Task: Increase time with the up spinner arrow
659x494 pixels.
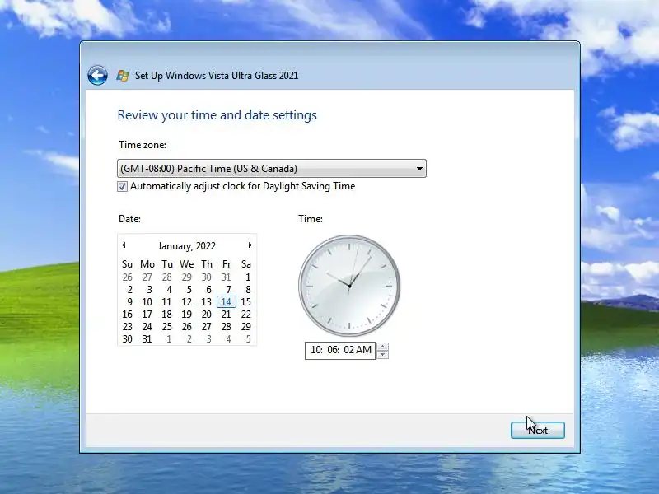Action: (x=382, y=347)
